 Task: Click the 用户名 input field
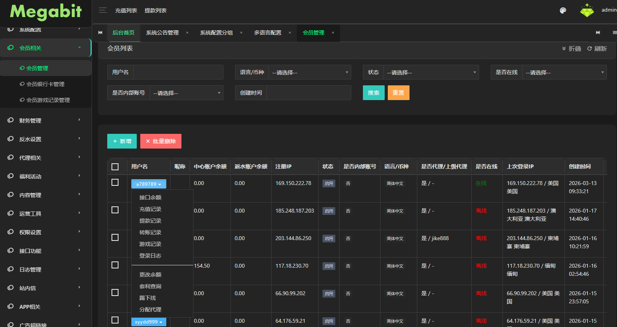tap(178, 73)
